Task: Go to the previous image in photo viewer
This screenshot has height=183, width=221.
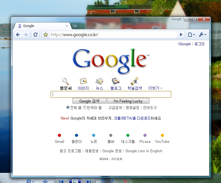Action: (61, 181)
